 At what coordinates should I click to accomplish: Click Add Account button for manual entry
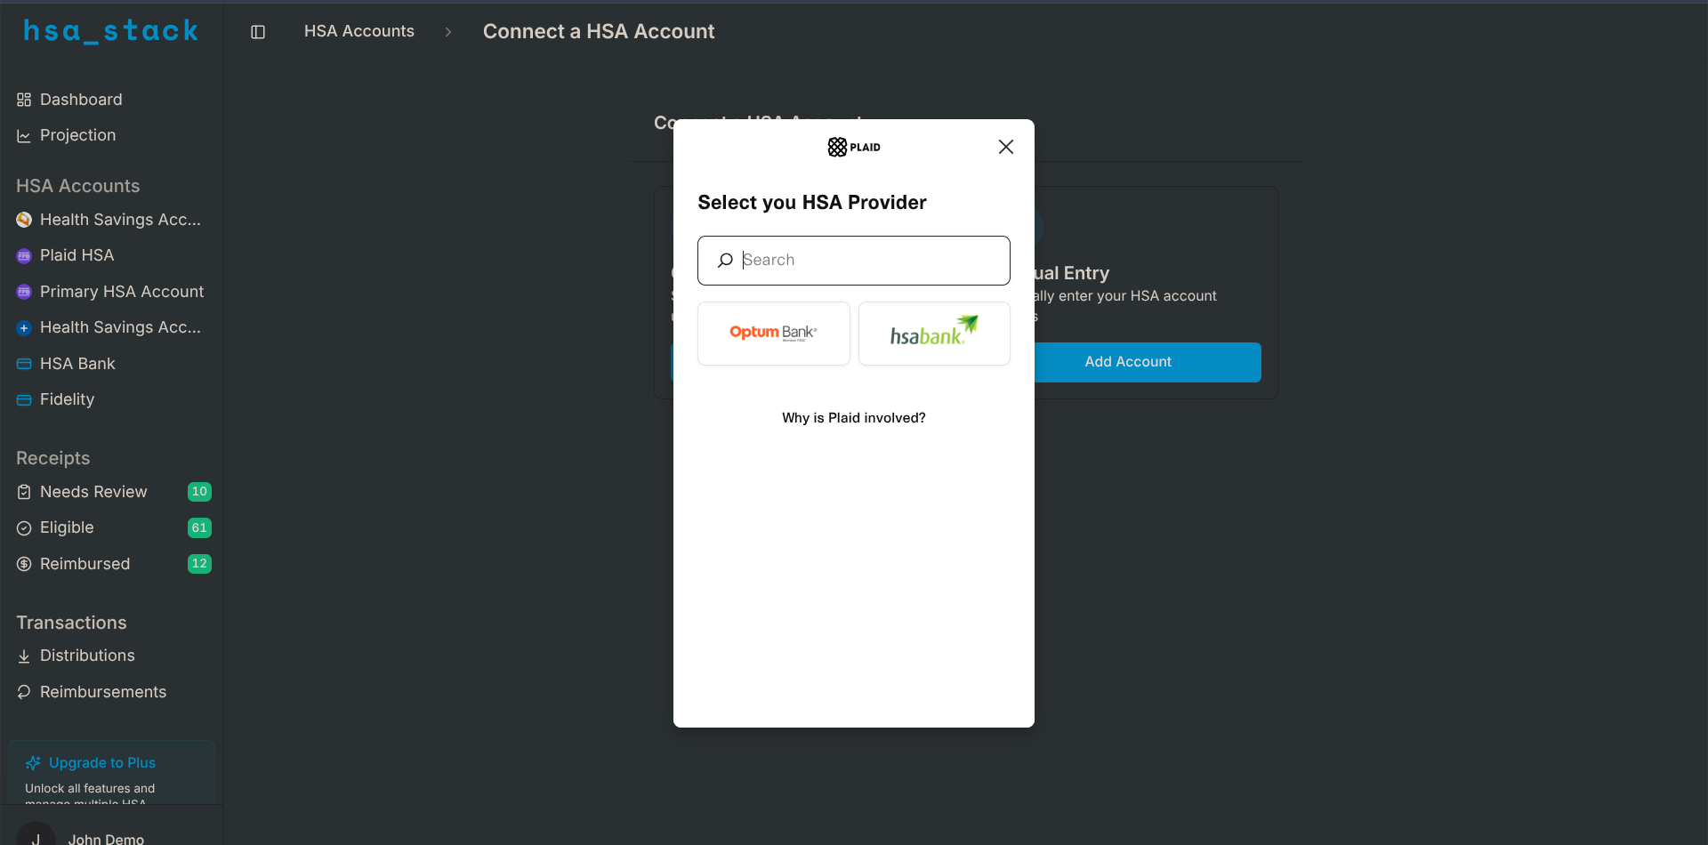pyautogui.click(x=1128, y=362)
